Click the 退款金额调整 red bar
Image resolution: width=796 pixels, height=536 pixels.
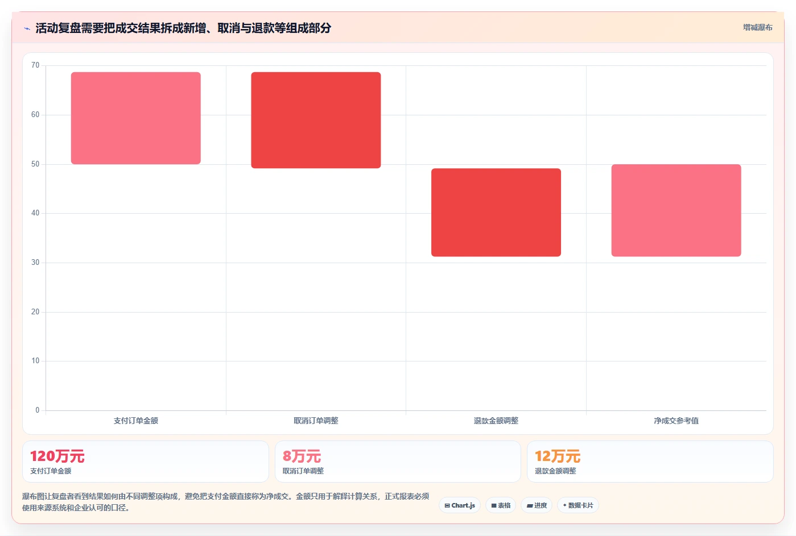pyautogui.click(x=496, y=213)
